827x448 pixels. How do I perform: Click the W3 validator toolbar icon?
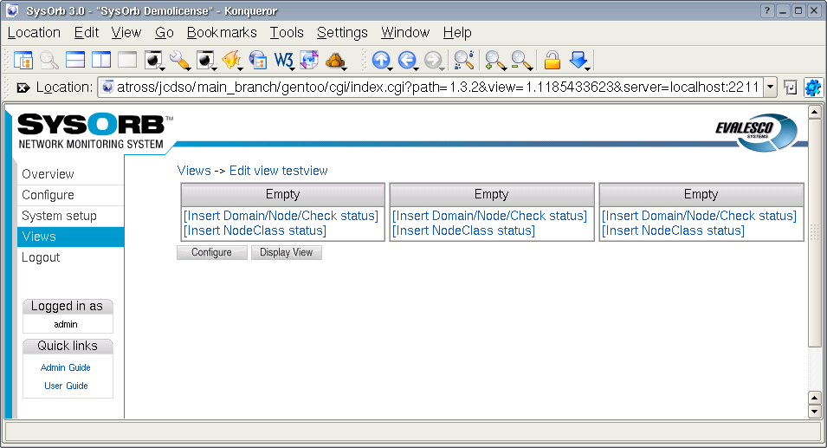point(284,60)
